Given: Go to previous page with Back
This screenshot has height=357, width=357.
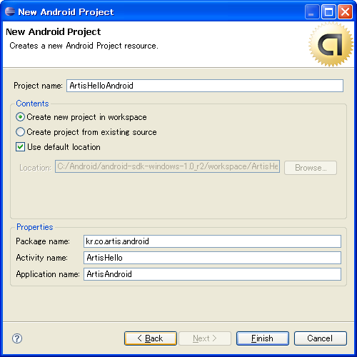Looking at the screenshot, I should point(151,338).
